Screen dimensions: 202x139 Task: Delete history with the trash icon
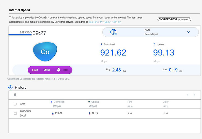tap(15, 95)
